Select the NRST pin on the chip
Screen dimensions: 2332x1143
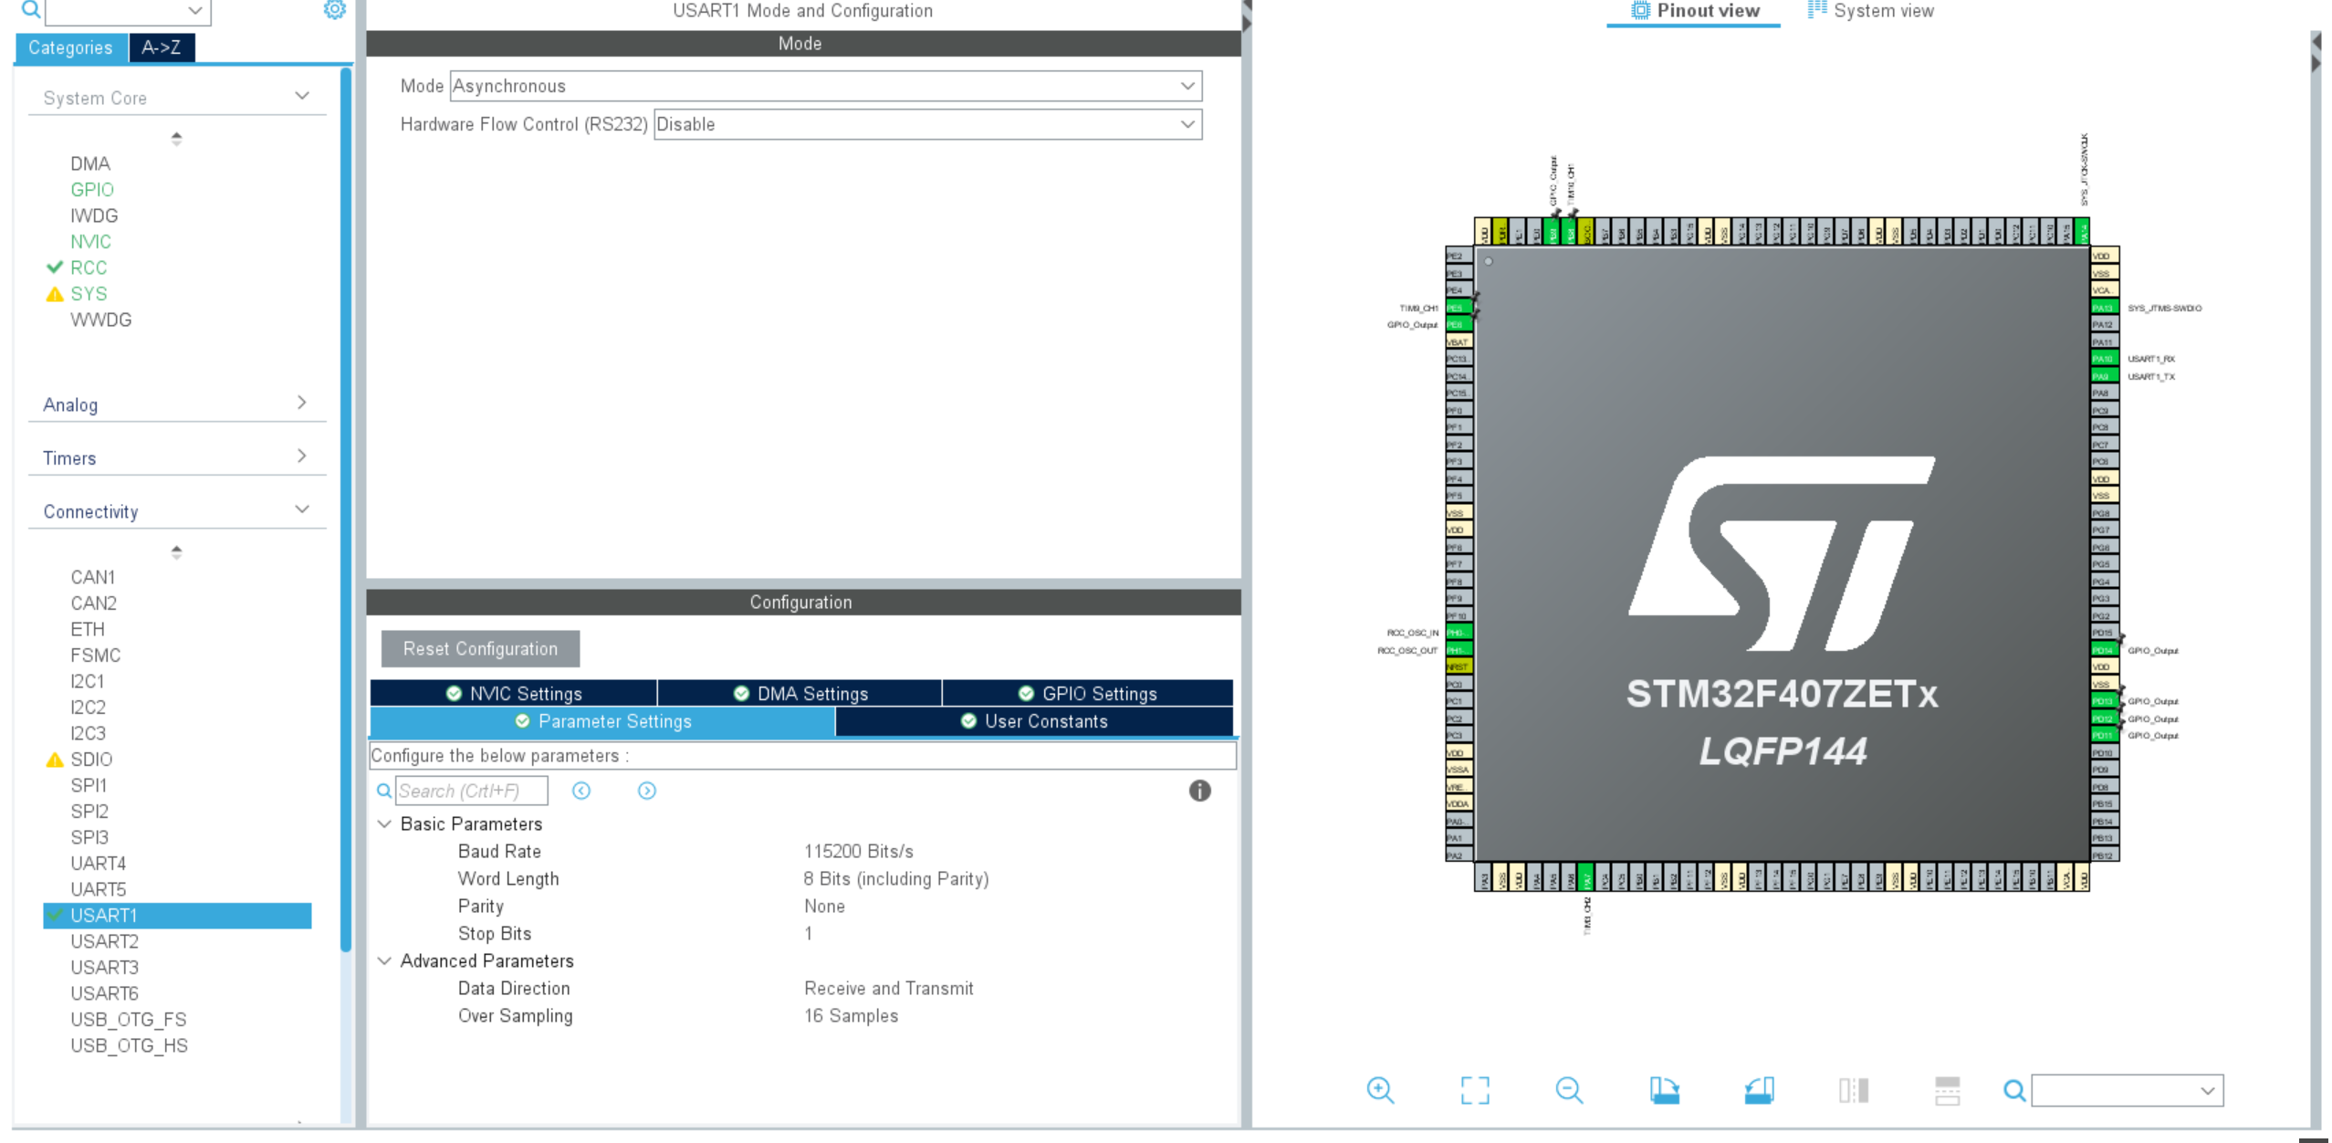click(x=1459, y=667)
